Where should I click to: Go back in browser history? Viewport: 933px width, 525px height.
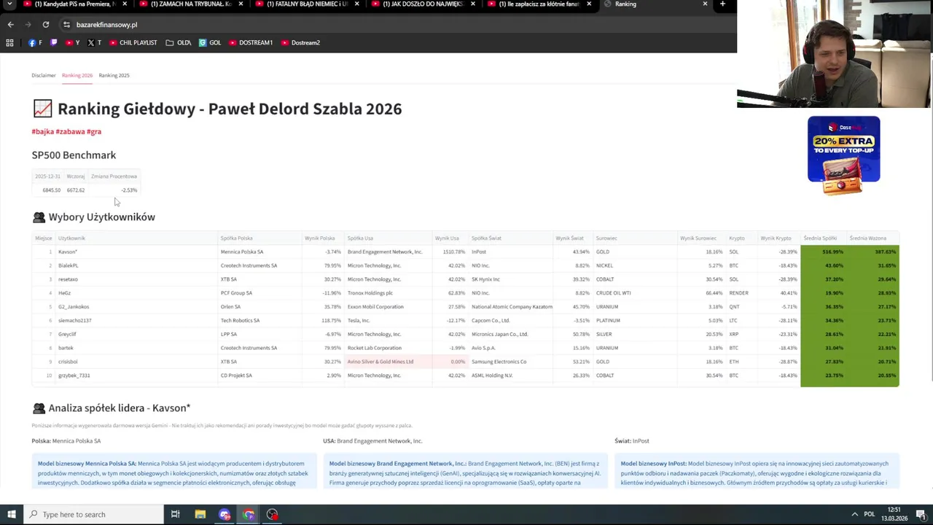point(10,25)
